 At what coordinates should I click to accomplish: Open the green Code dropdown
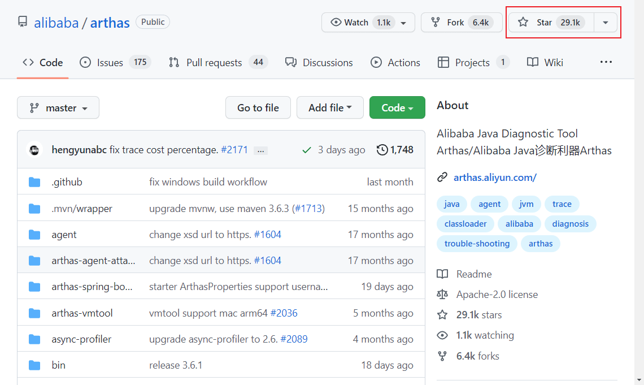(397, 108)
